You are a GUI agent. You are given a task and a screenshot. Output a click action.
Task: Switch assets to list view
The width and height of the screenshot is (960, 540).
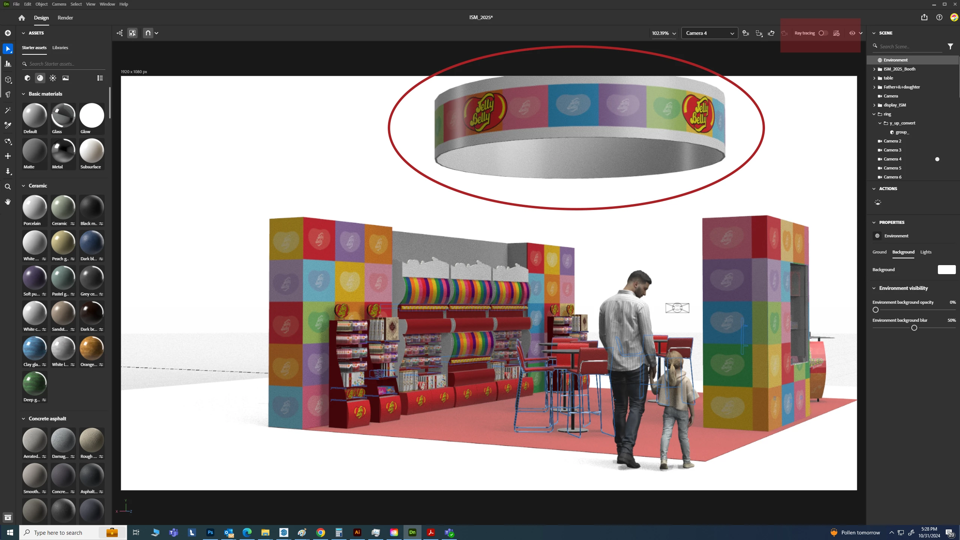[x=100, y=78]
